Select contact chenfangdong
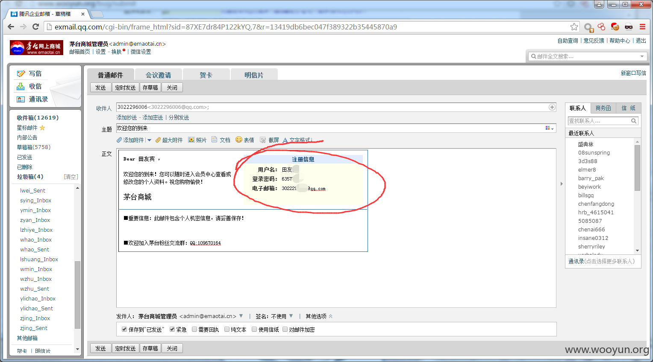This screenshot has height=362, width=653. (x=596, y=204)
